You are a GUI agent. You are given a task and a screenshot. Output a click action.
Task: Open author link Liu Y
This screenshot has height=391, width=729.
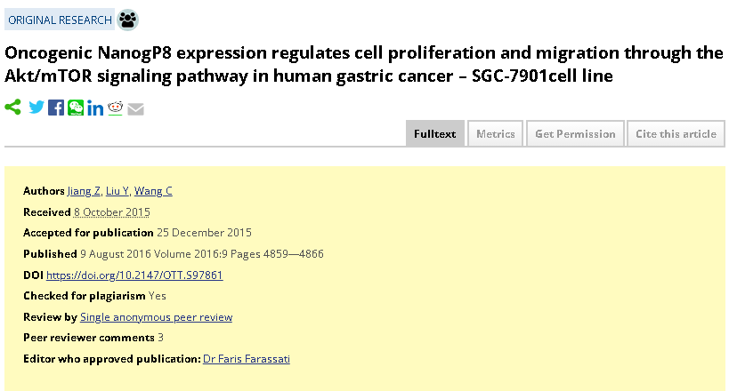click(117, 191)
